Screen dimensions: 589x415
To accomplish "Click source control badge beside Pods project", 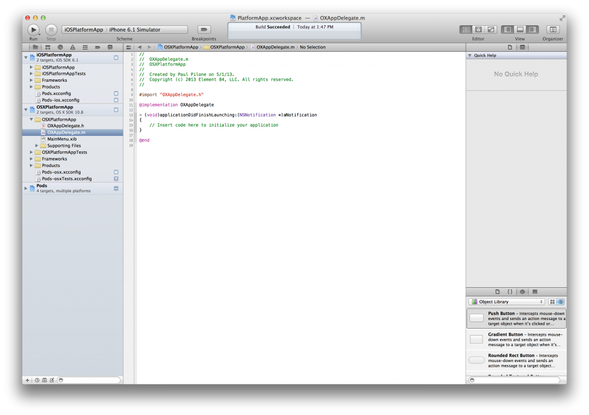I will [x=116, y=188].
